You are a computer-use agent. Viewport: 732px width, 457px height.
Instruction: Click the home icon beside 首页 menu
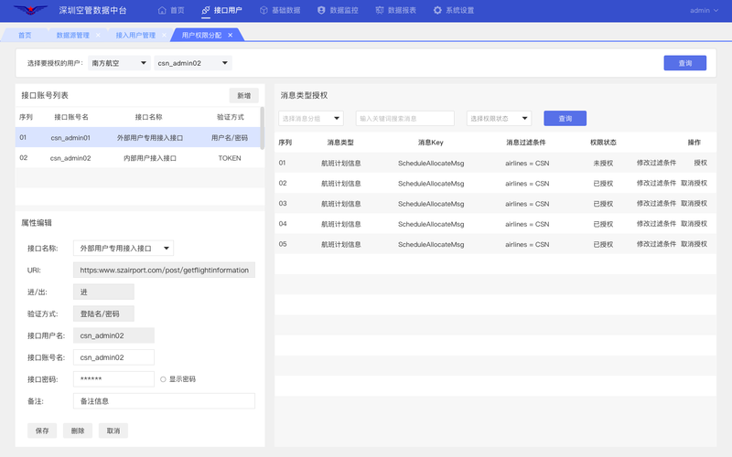pos(162,10)
